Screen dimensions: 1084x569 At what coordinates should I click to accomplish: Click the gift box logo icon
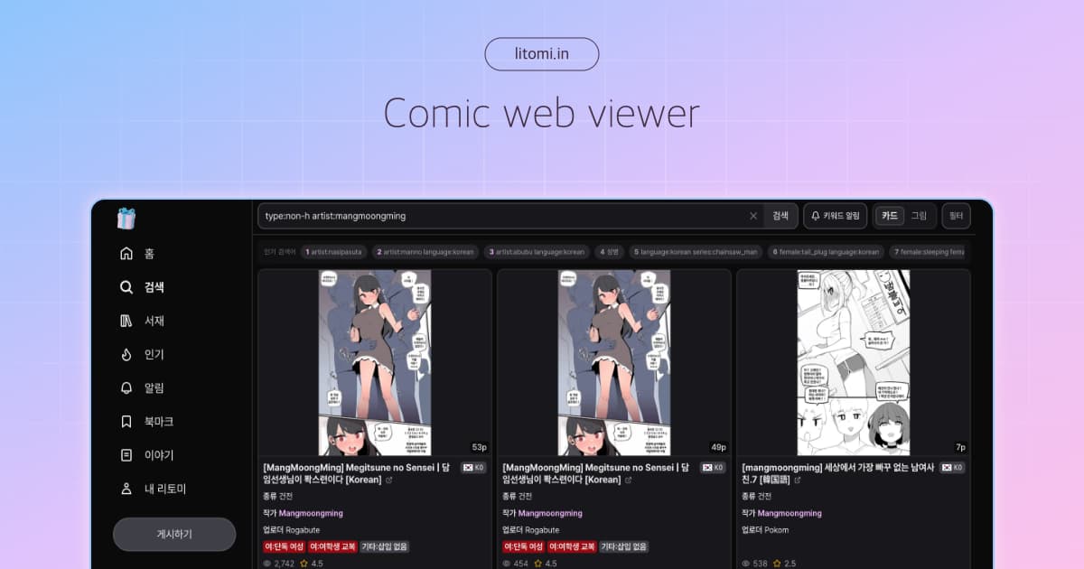point(126,219)
